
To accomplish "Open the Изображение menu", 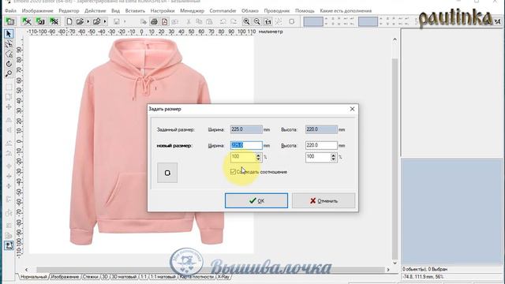I will pos(37,10).
